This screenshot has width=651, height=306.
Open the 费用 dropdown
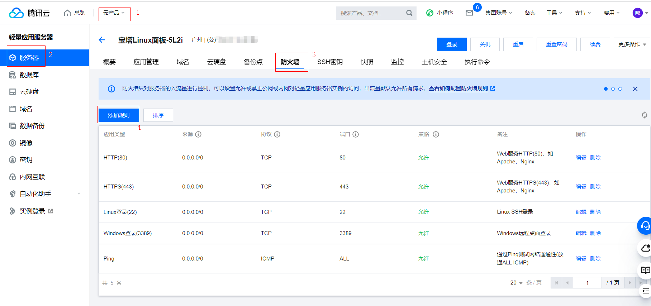pos(612,13)
